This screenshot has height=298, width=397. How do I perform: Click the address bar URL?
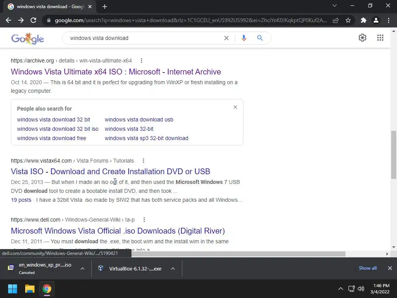(x=191, y=20)
